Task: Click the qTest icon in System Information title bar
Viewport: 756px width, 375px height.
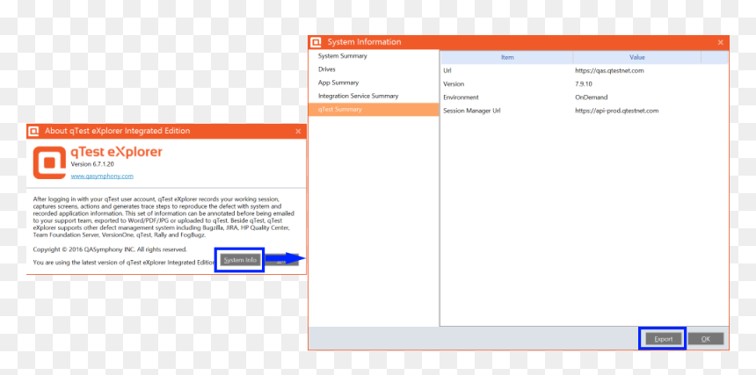Action: tap(316, 42)
